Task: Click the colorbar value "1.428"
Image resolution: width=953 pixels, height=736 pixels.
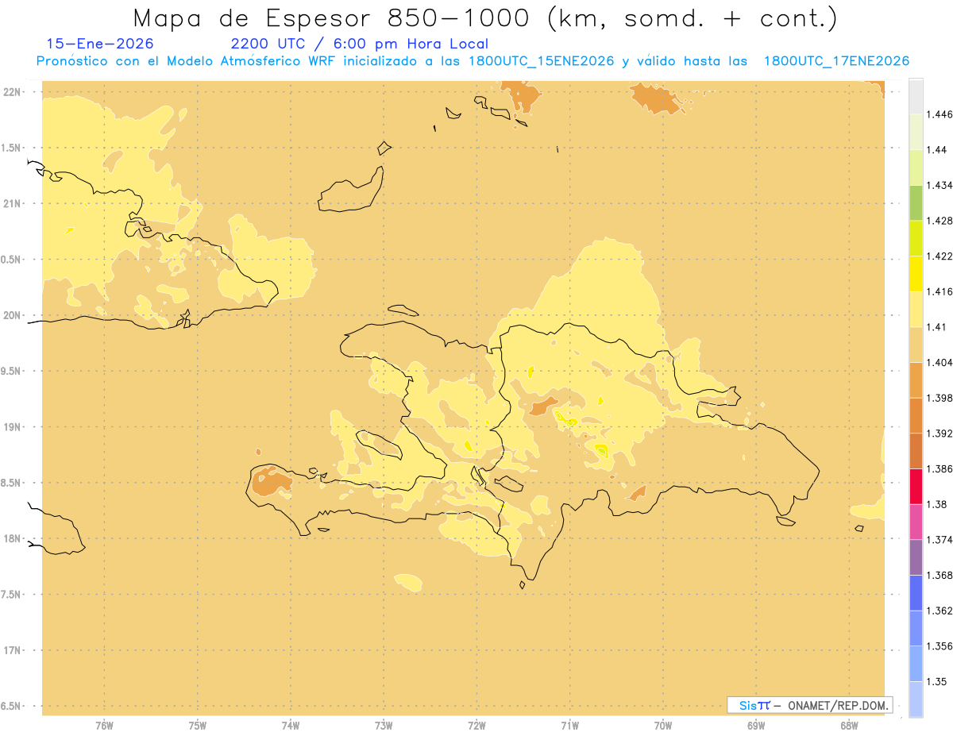Action: click(x=941, y=221)
